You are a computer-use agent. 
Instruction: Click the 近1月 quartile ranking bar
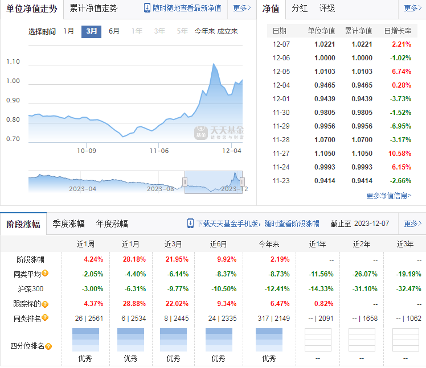[130, 340]
